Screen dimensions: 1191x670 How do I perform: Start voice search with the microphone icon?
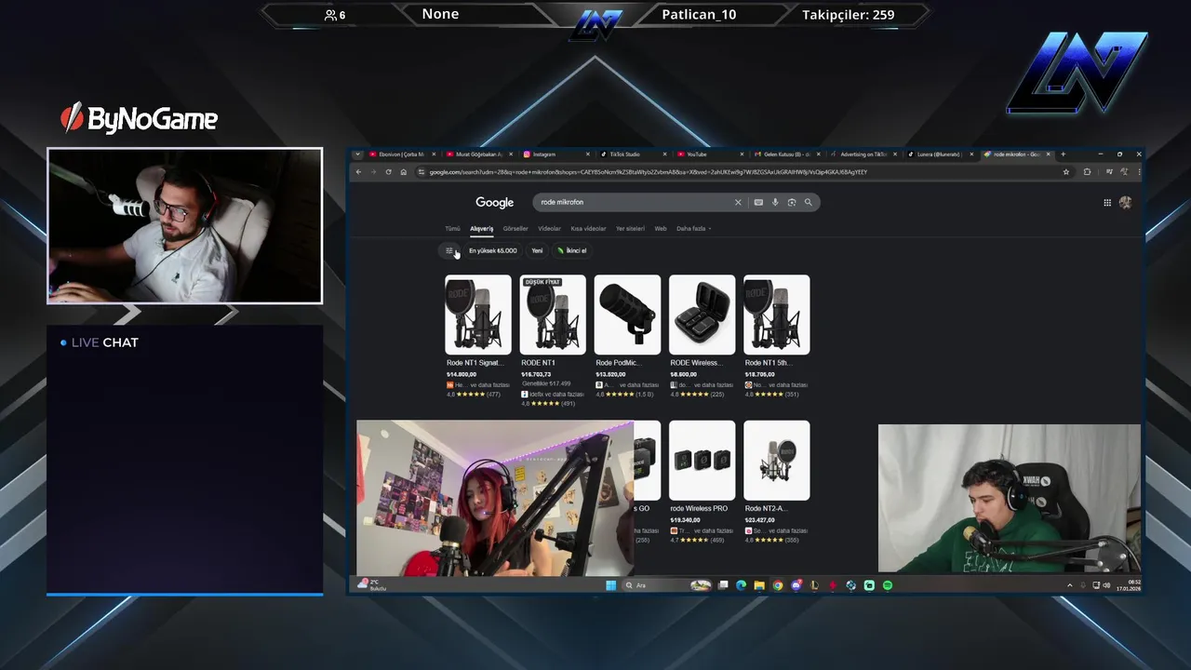(x=775, y=202)
